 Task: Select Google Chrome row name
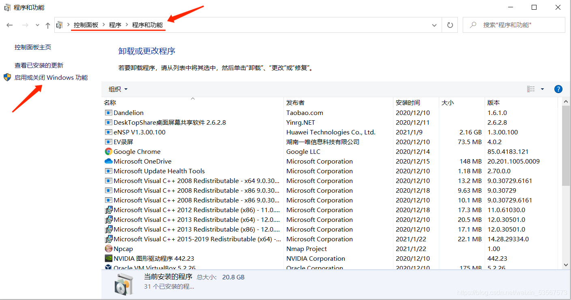point(137,151)
